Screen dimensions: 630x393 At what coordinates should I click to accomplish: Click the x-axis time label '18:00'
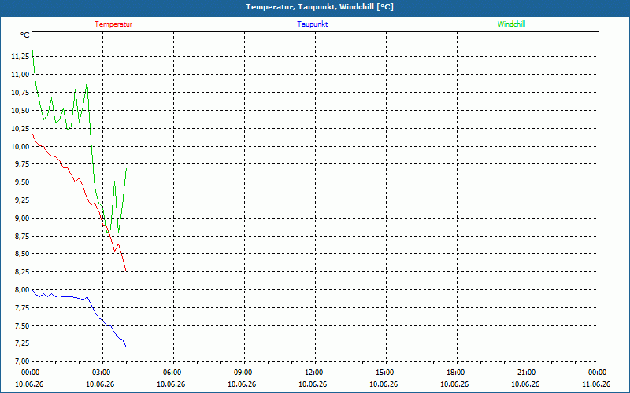tap(456, 373)
